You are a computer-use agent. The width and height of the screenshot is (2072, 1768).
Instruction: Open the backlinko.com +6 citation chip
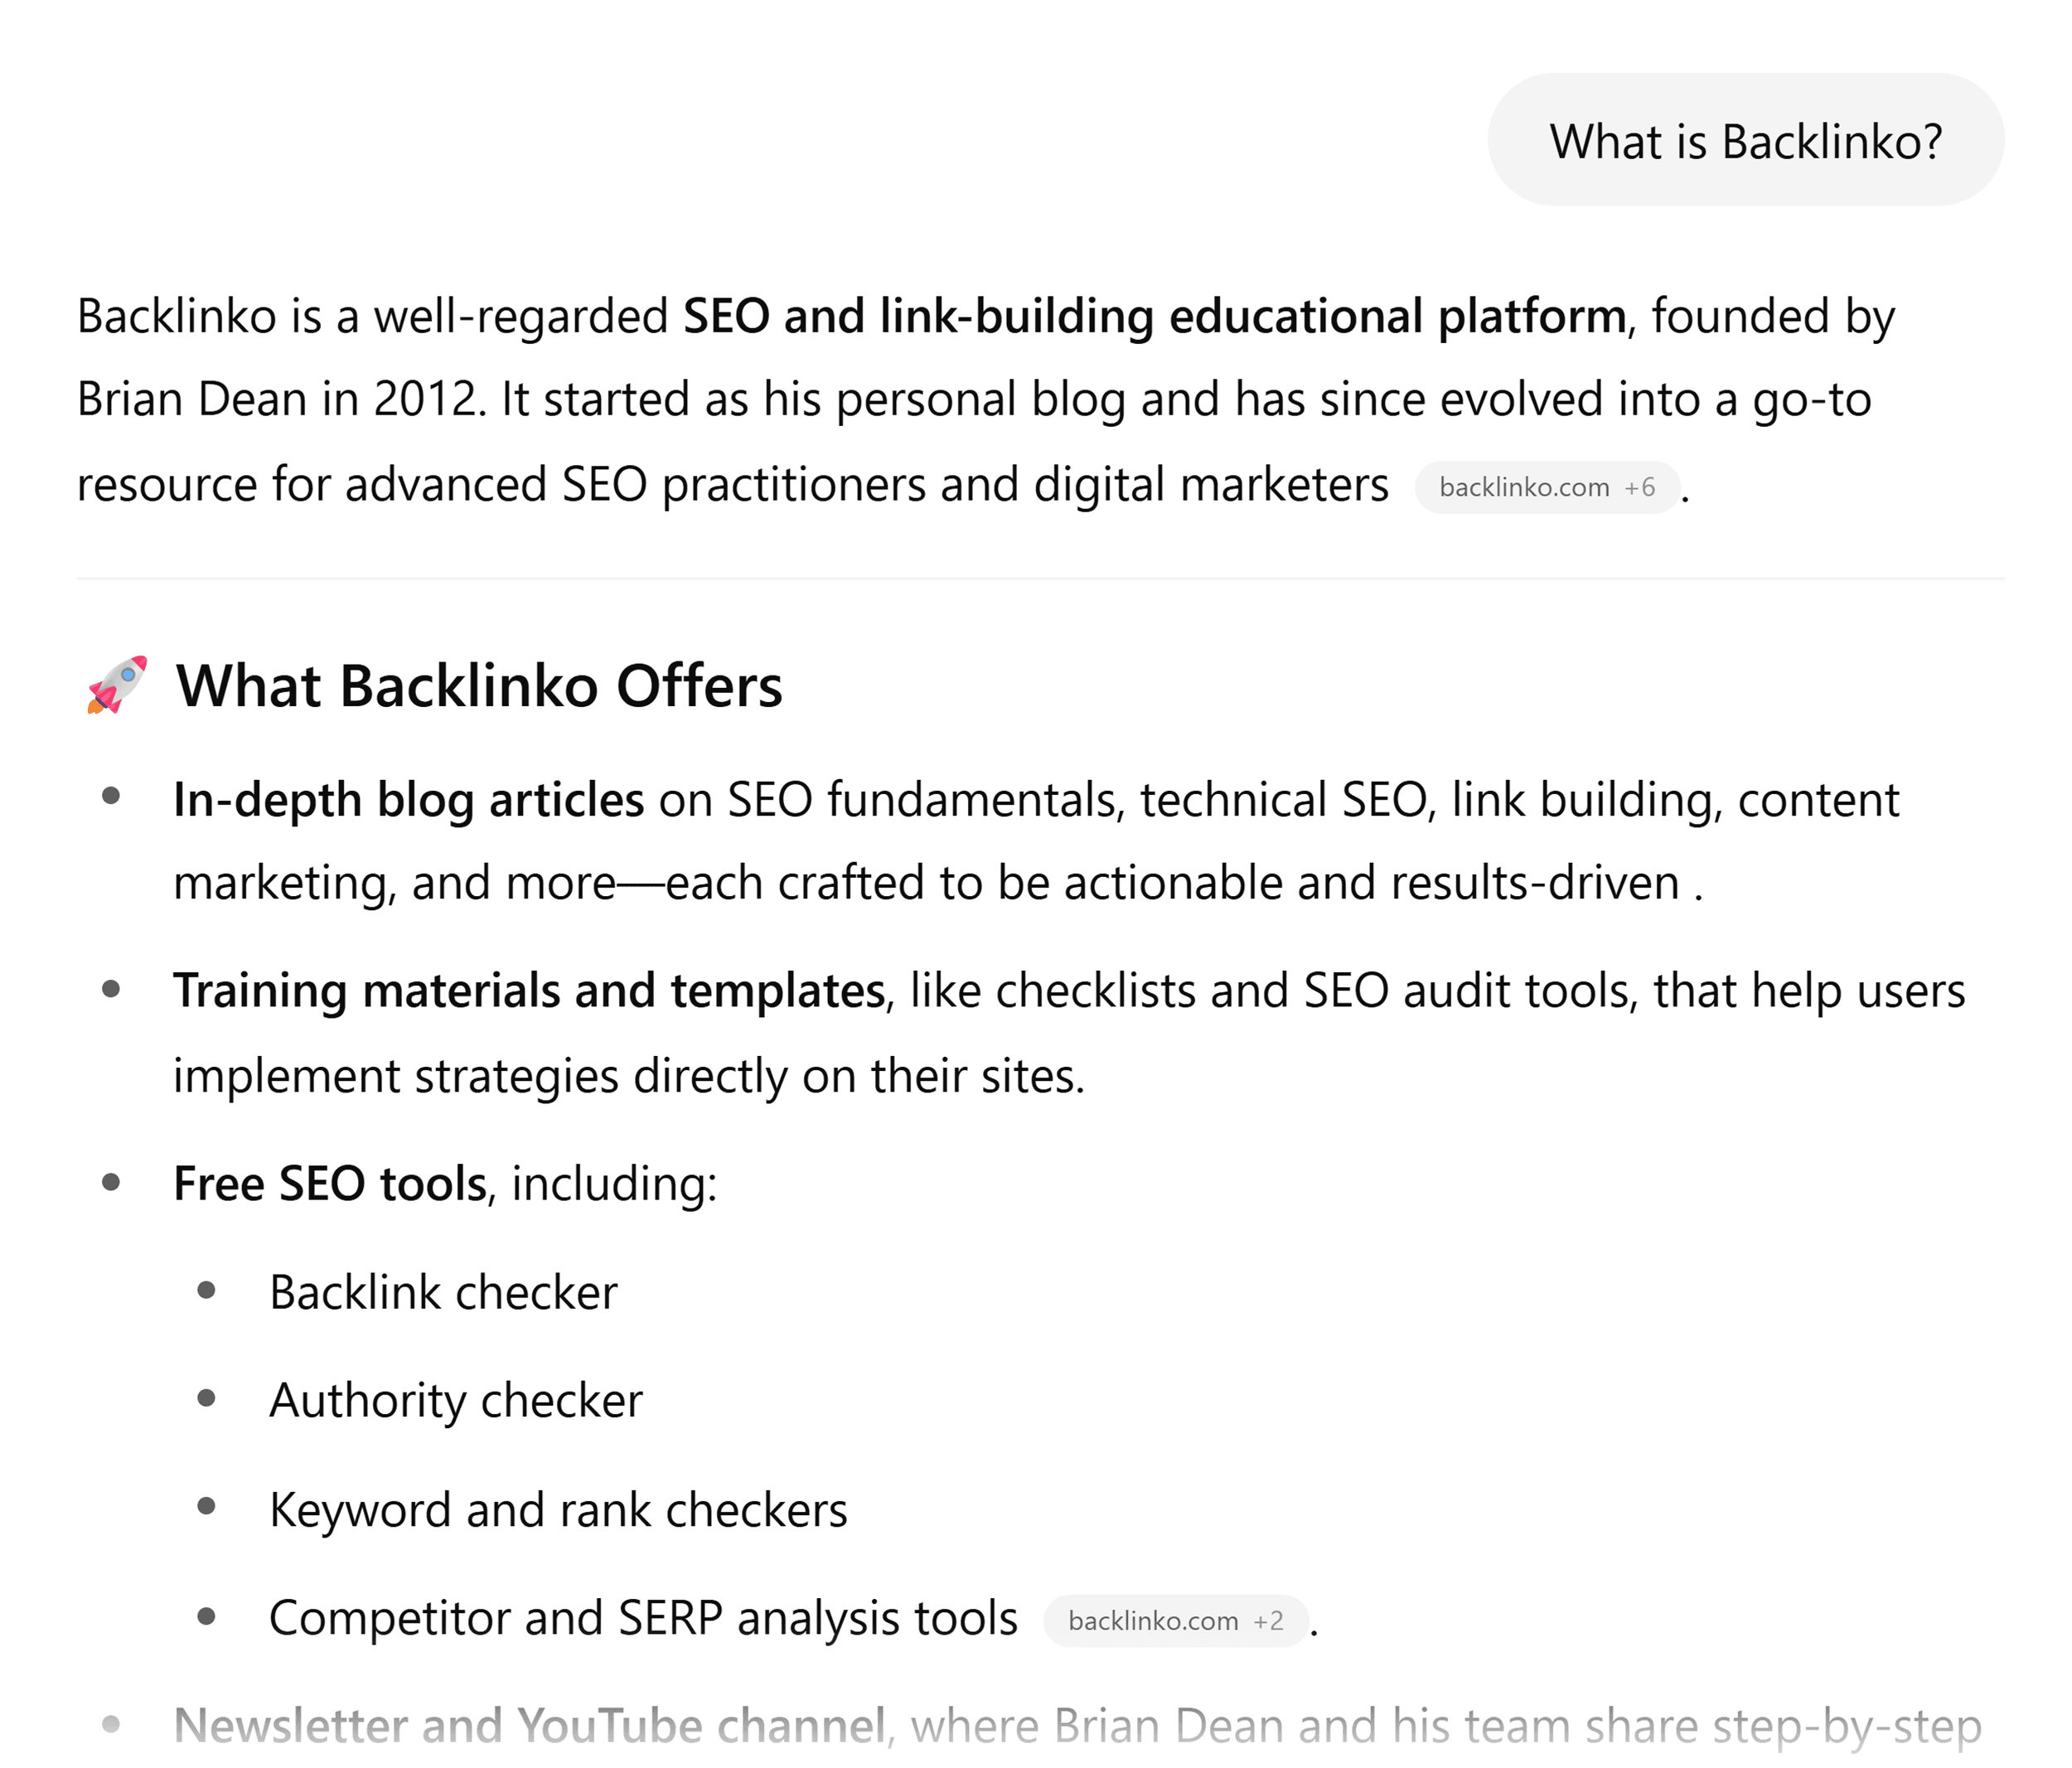[1546, 488]
